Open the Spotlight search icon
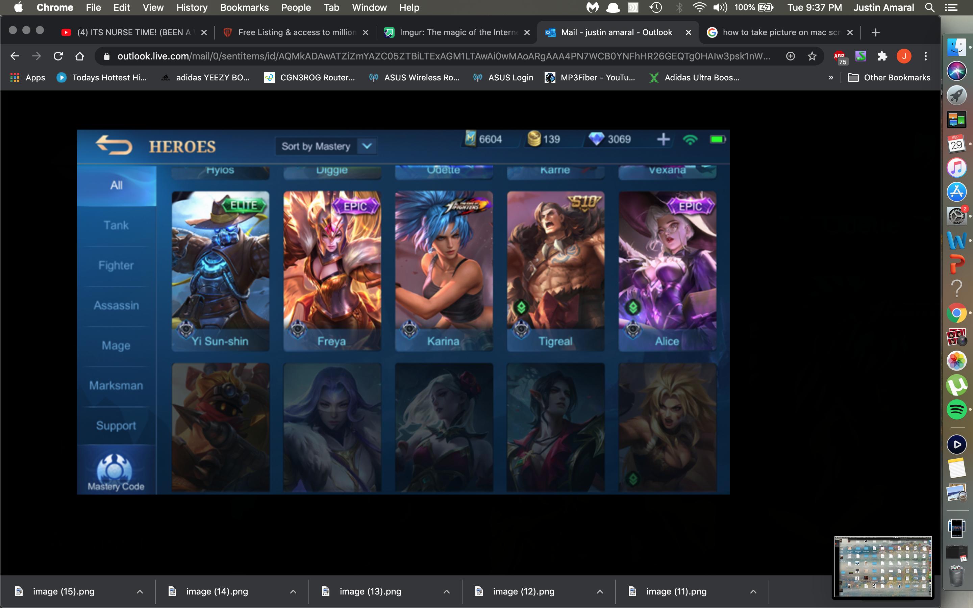The image size is (973, 608). point(929,8)
